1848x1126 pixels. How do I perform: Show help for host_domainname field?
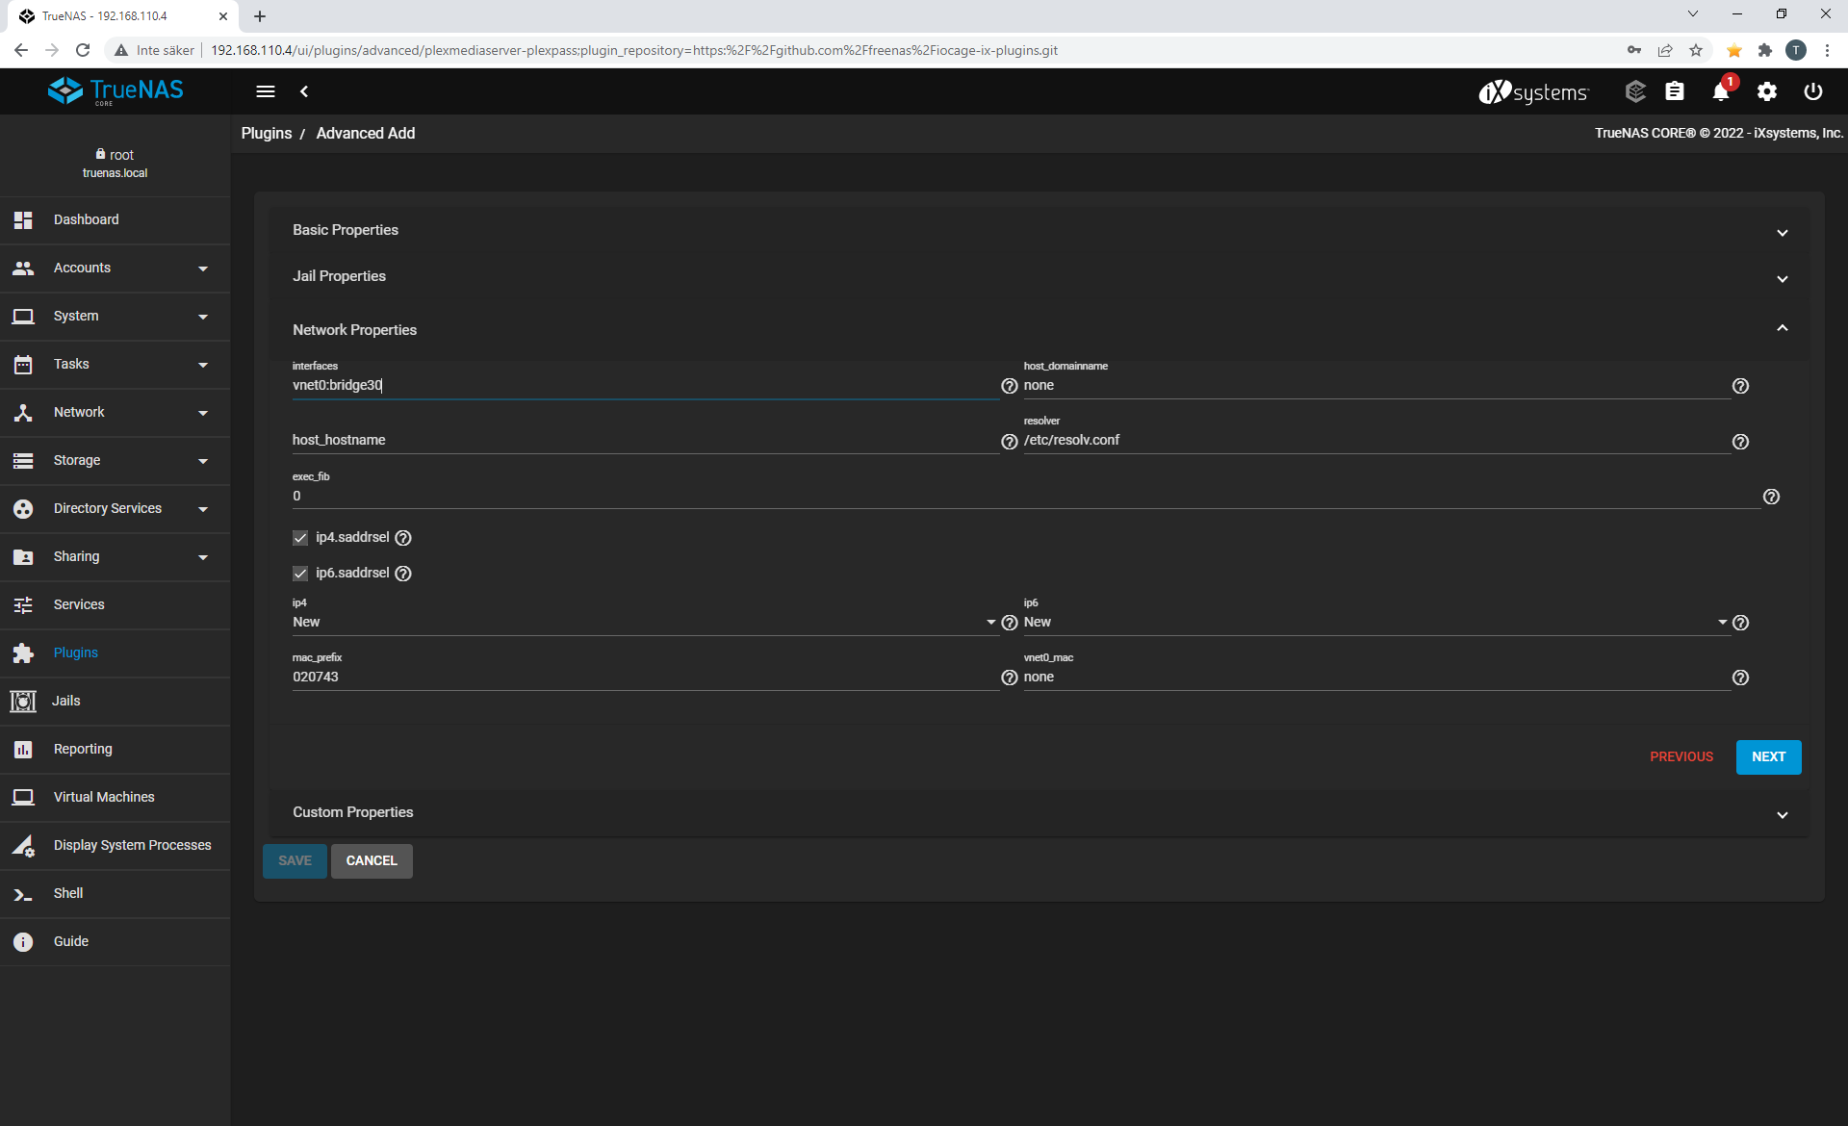click(x=1740, y=386)
